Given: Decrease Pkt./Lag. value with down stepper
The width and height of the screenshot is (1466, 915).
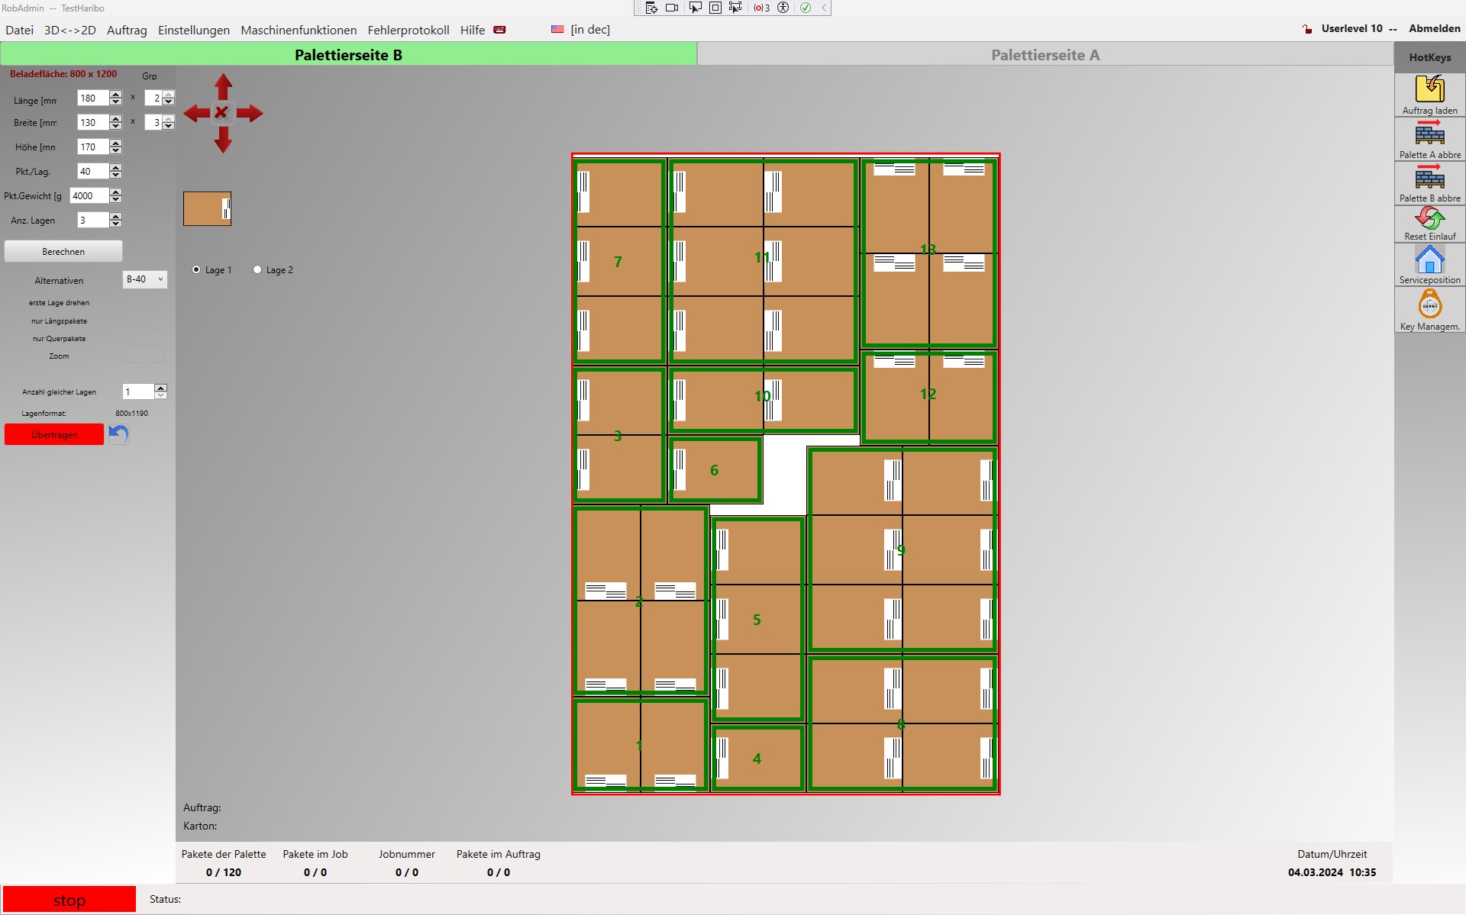Looking at the screenshot, I should point(115,175).
